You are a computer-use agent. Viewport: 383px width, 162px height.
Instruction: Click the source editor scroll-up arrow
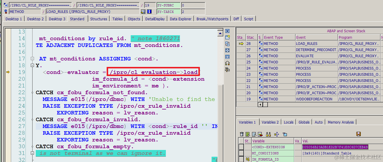(x=220, y=34)
